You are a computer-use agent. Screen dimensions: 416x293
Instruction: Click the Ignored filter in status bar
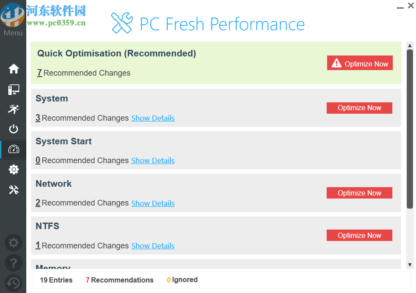[x=182, y=280]
